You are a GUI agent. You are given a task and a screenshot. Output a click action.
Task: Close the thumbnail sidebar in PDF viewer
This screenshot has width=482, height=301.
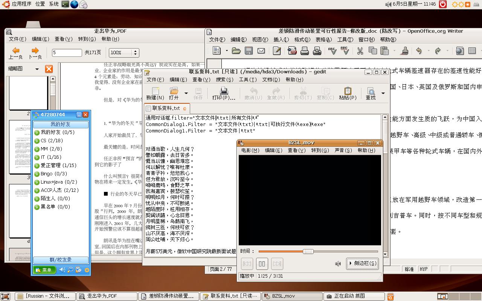[x=49, y=69]
